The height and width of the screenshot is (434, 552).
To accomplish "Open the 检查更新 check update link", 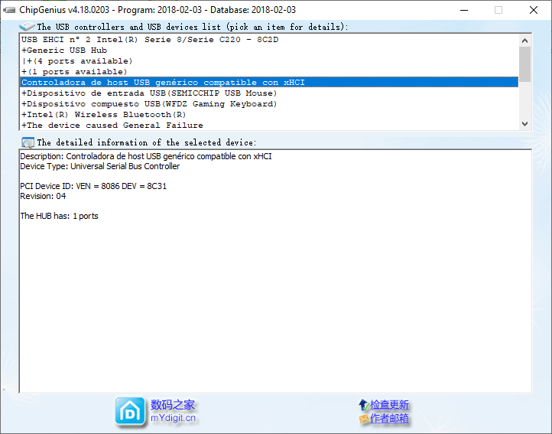I will [x=389, y=405].
